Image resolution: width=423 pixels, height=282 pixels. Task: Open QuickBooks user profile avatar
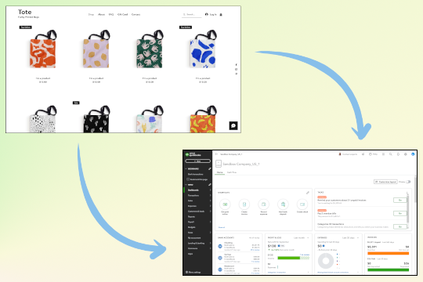413,154
